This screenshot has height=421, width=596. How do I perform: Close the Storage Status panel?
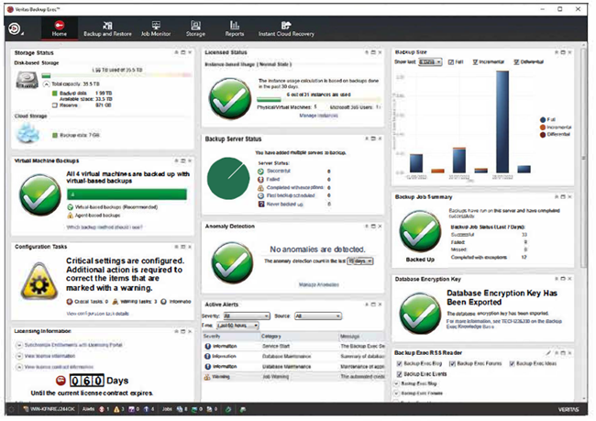pos(190,52)
